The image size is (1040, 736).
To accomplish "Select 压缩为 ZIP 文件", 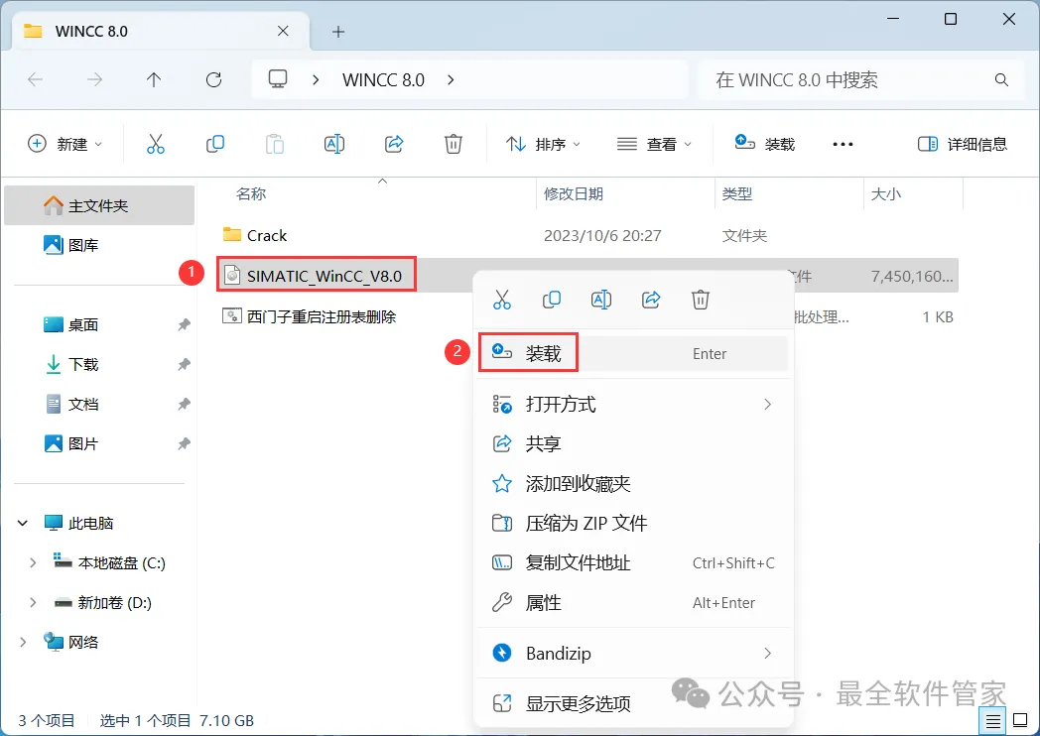I will point(633,523).
